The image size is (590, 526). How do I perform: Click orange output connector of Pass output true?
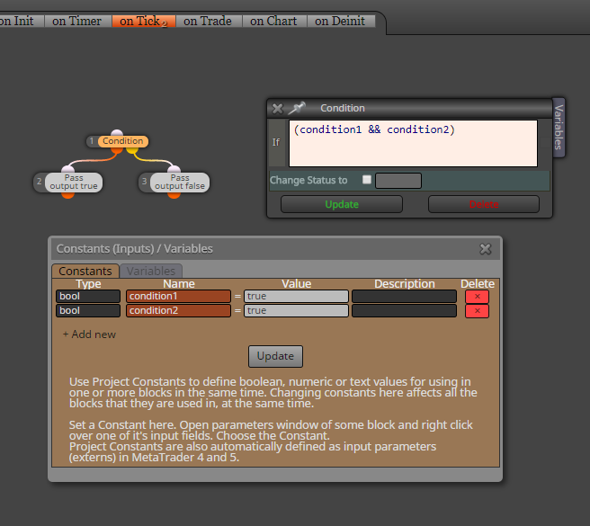point(67,195)
